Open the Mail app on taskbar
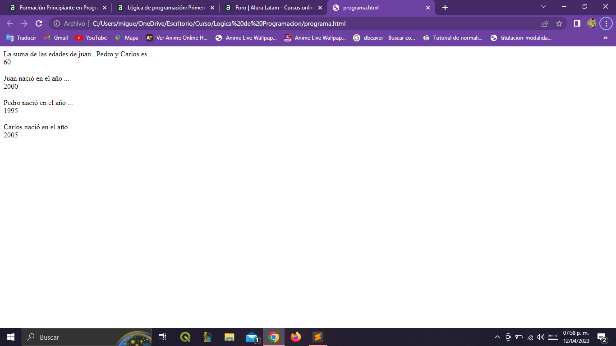Screen dimensions: 616x346 tap(252, 337)
